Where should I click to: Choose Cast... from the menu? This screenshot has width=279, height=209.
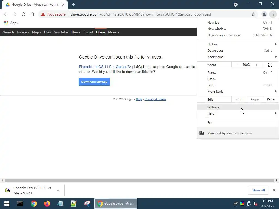point(238,79)
